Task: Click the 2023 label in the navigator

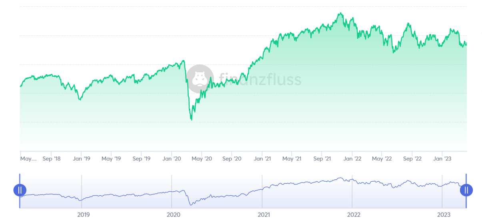Action: [444, 215]
